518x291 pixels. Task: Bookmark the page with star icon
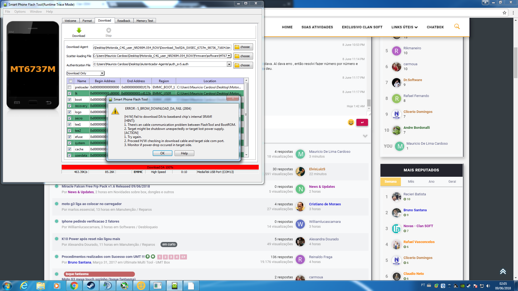pyautogui.click(x=505, y=13)
